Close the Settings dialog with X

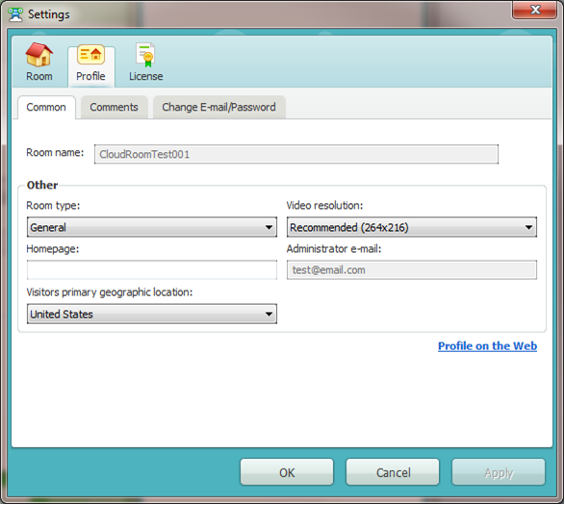pyautogui.click(x=535, y=10)
